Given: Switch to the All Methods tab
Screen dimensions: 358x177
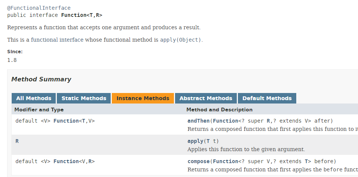Looking at the screenshot, I should pos(34,98).
